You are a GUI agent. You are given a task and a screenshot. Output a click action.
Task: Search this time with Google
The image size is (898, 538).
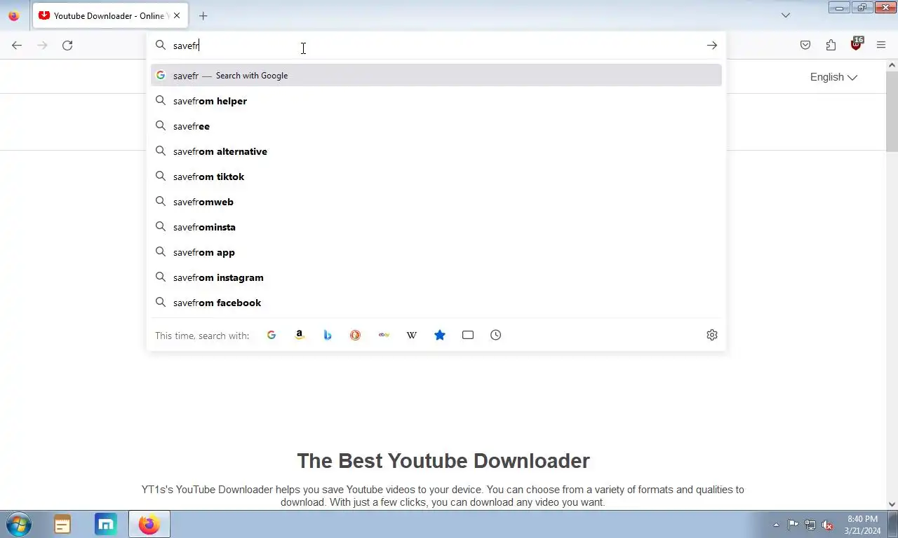[x=272, y=335]
